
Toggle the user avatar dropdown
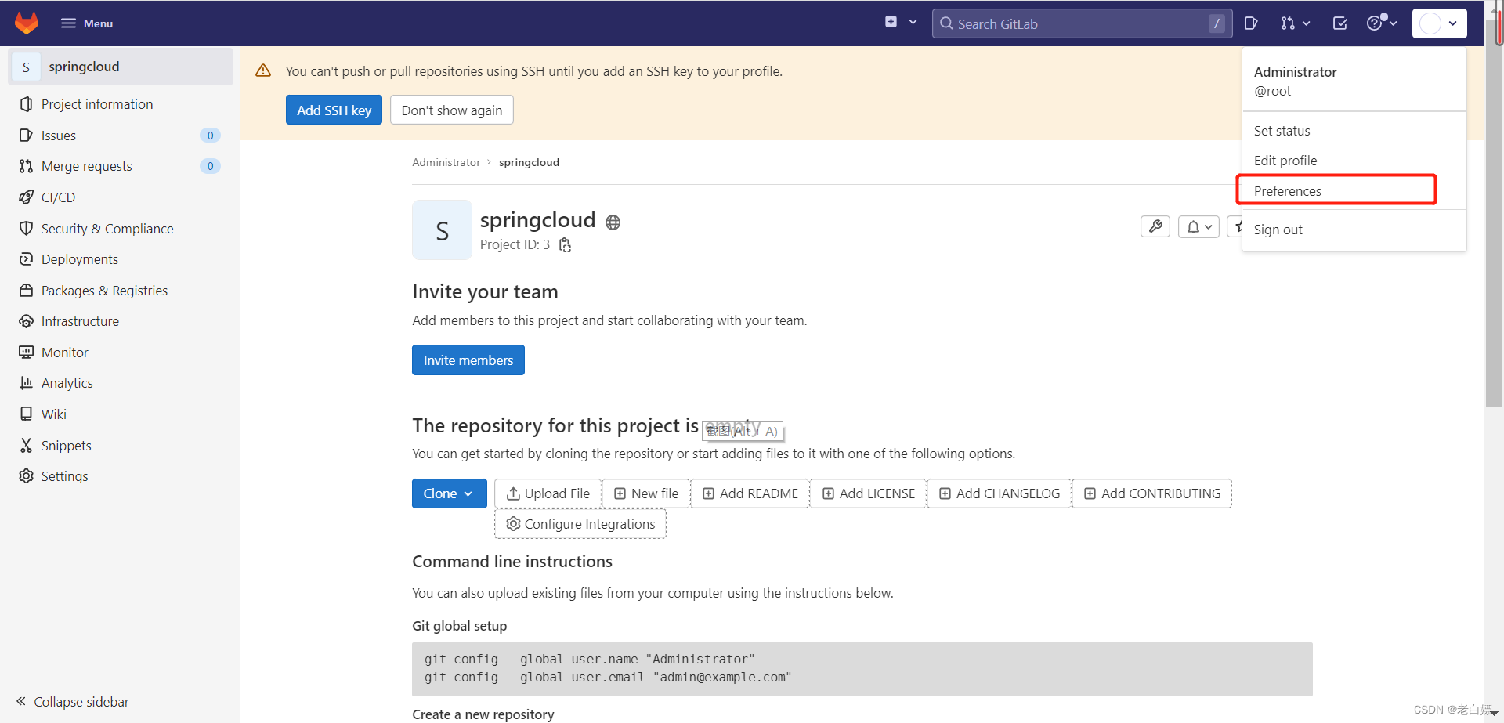1439,23
